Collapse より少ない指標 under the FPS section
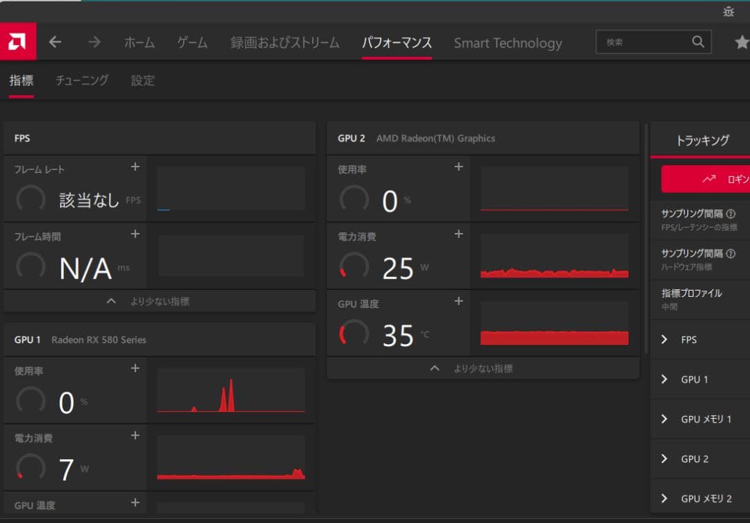Viewport: 750px width, 523px height. pyautogui.click(x=160, y=300)
